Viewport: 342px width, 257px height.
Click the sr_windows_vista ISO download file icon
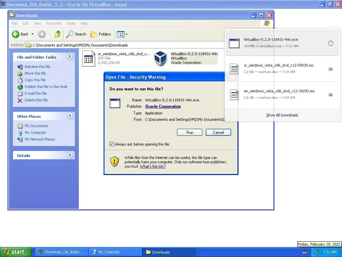click(x=234, y=69)
